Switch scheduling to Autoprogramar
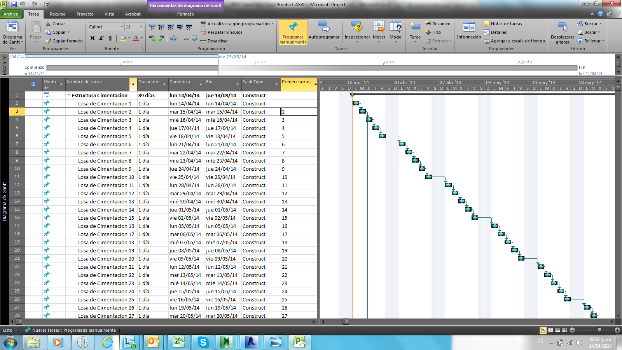The height and width of the screenshot is (350, 622). click(325, 31)
